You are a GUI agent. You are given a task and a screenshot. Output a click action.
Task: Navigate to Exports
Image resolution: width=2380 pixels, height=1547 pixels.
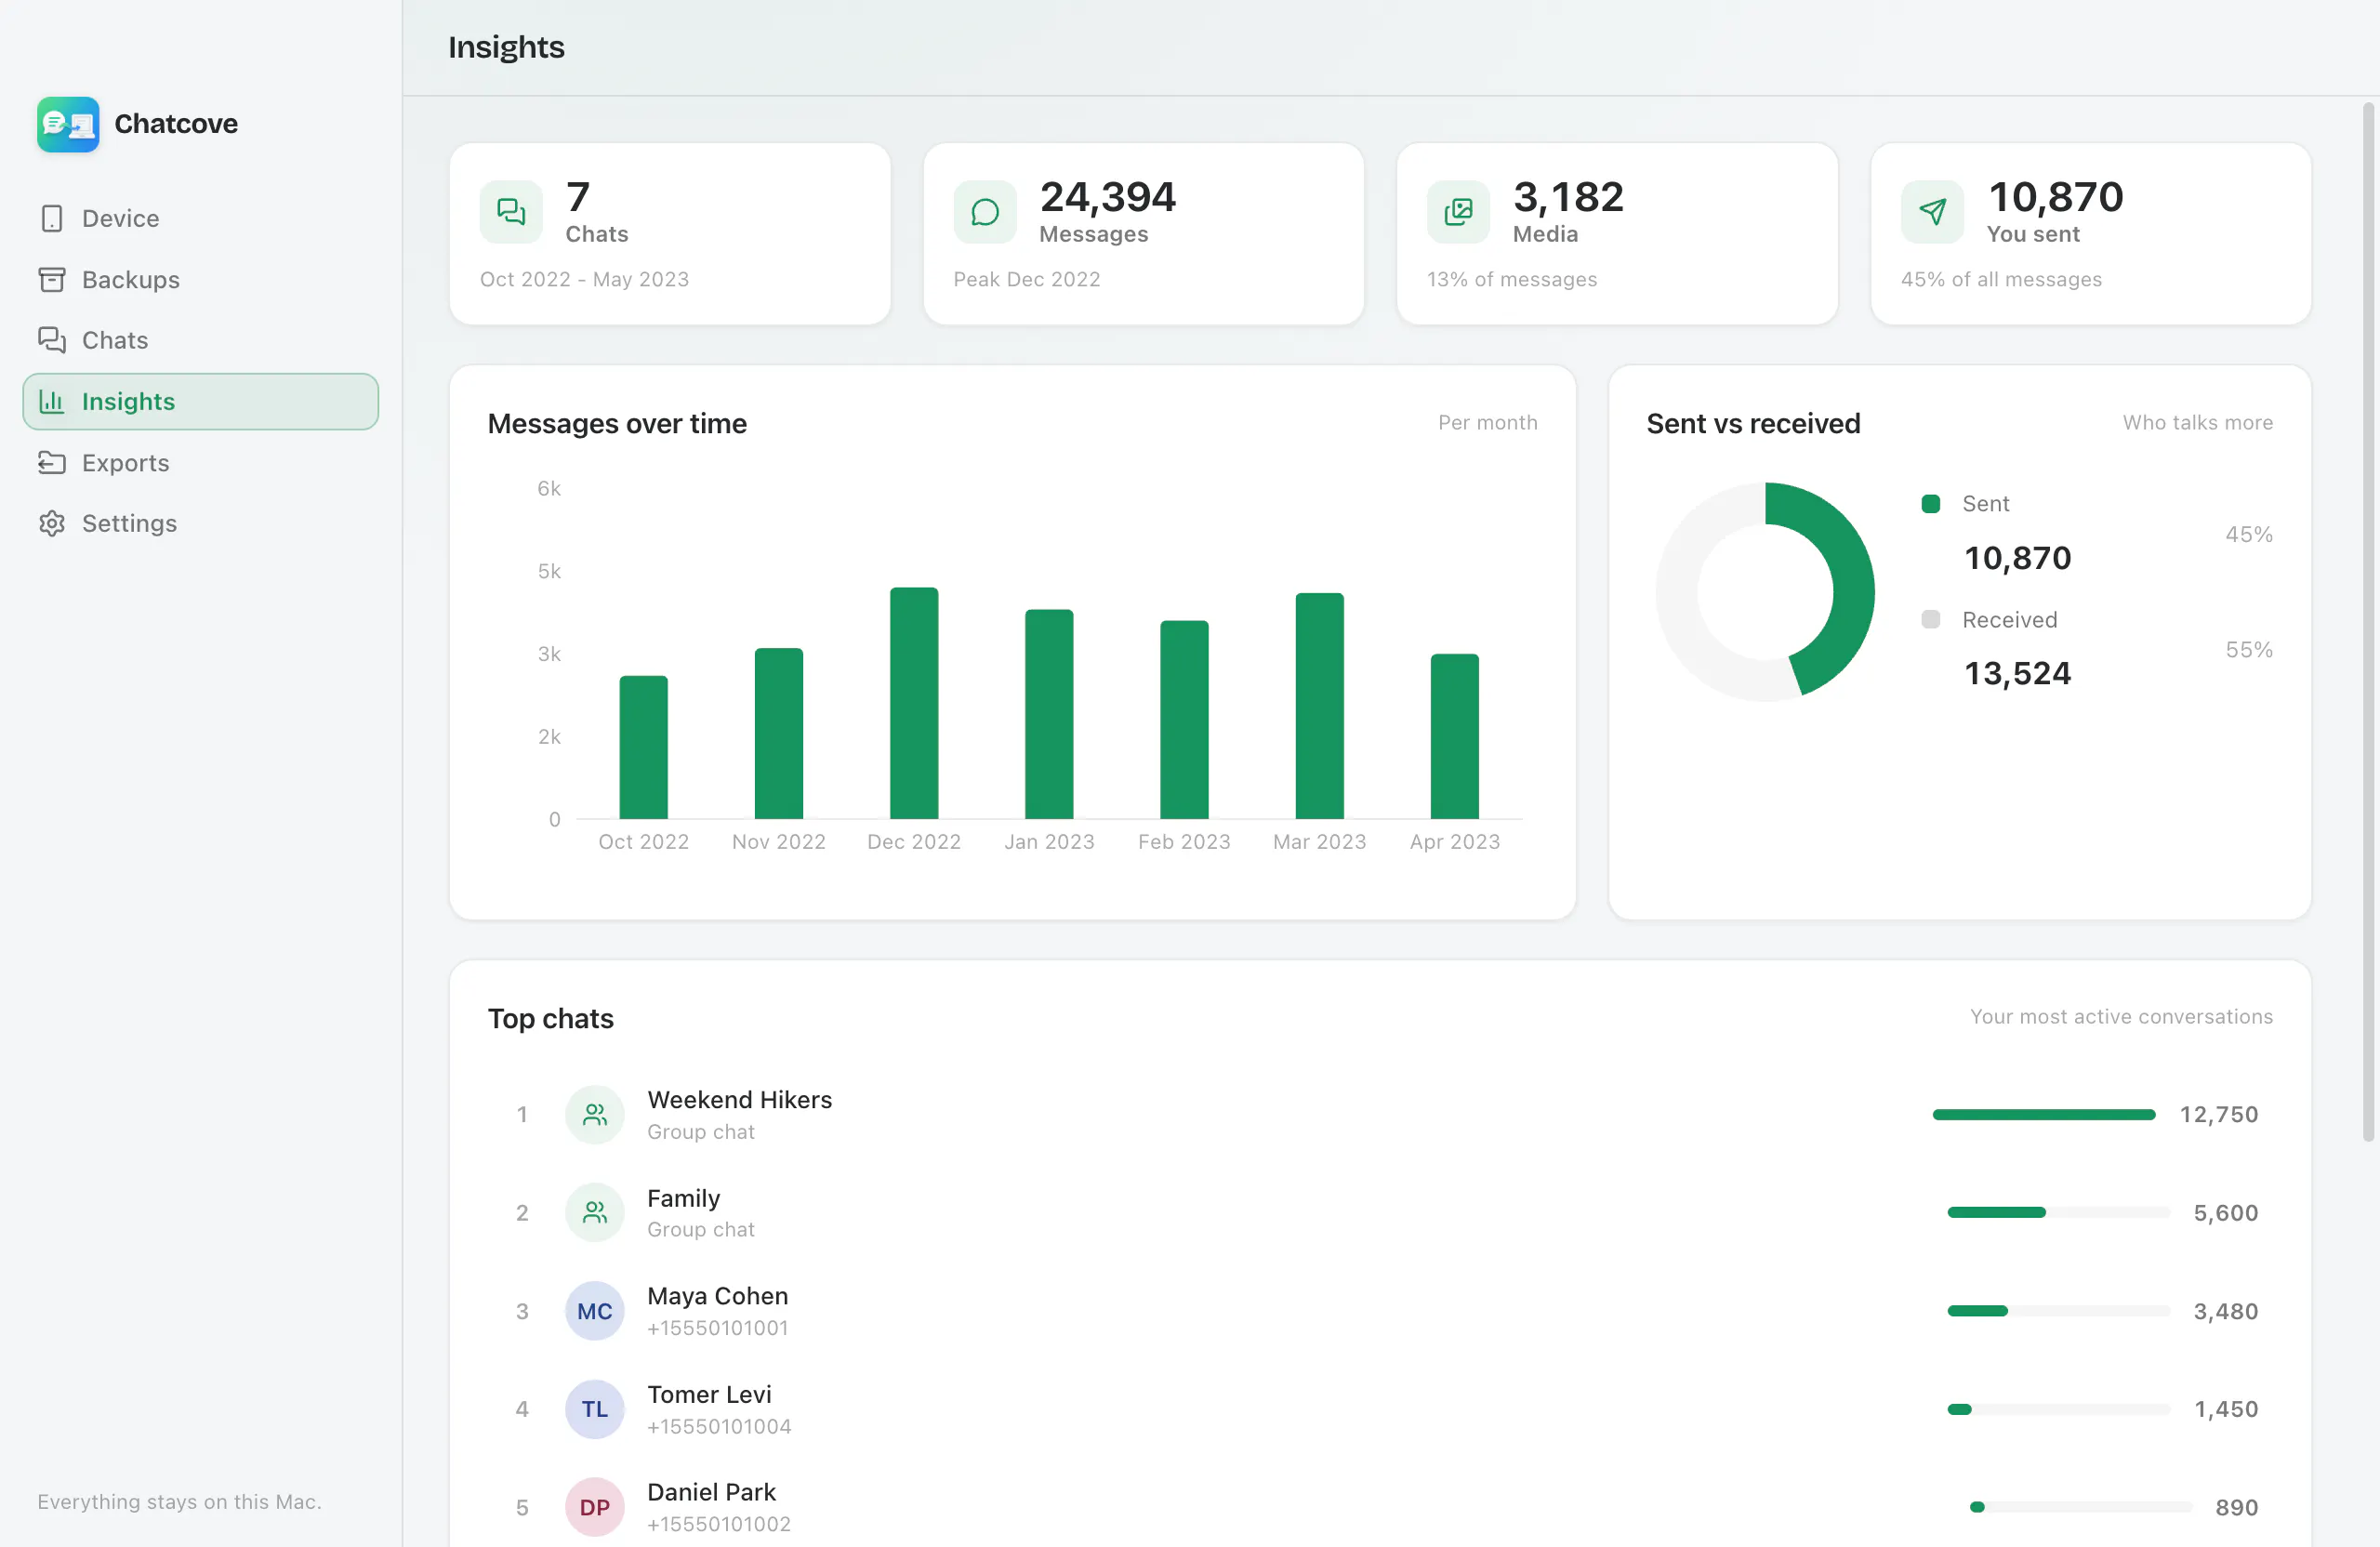(x=201, y=462)
